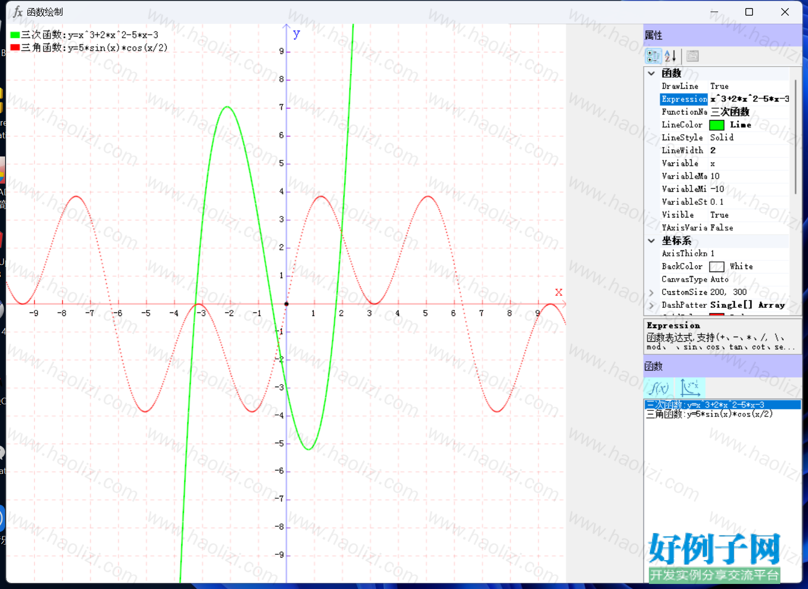Edit the Variable value x
808x589 pixels.
[749, 164]
